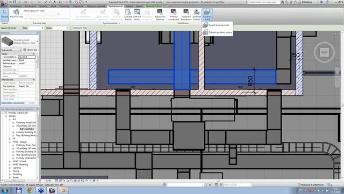Open the Upravit | Potrubí contextual tab
This screenshot has height=194, width=344.
pyautogui.click(x=154, y=6)
